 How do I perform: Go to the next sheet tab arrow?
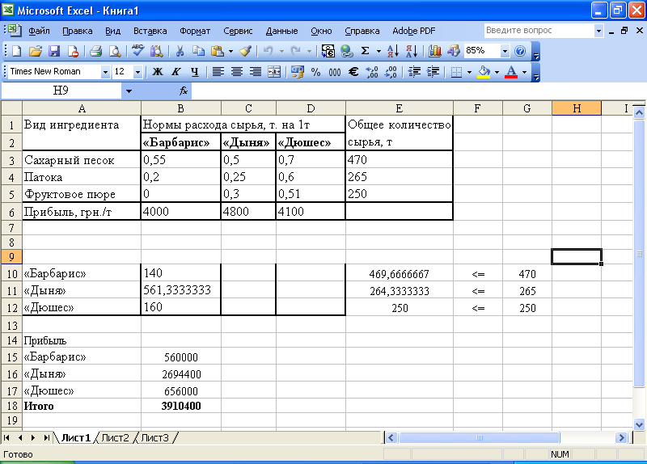point(32,437)
